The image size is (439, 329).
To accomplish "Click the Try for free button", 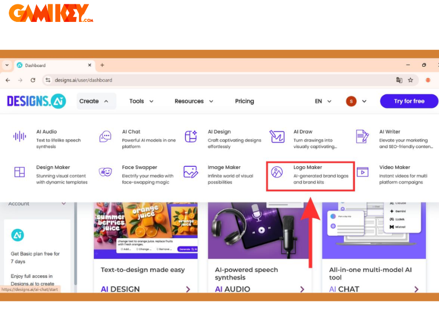I will [x=409, y=101].
